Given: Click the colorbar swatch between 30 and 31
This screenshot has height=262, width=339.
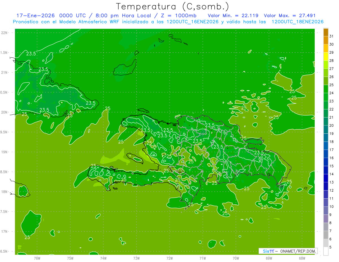Looking at the screenshot, I should coord(326,40).
